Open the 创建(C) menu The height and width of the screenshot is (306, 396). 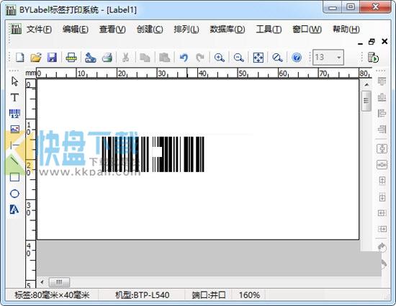(x=150, y=30)
